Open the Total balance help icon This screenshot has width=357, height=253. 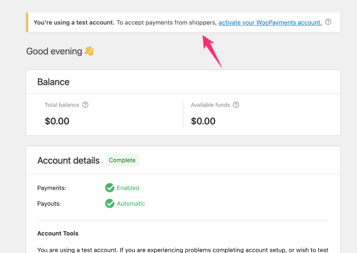pos(85,105)
